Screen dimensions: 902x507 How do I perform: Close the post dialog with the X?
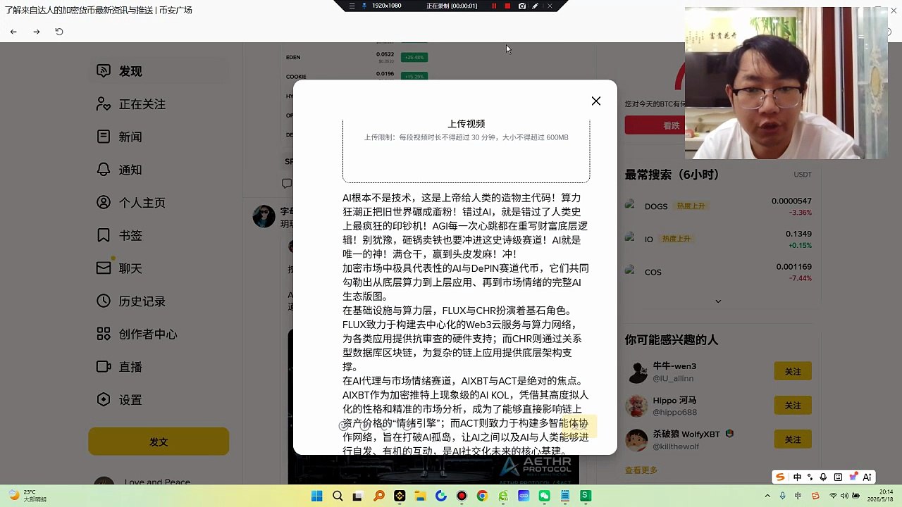tap(596, 101)
